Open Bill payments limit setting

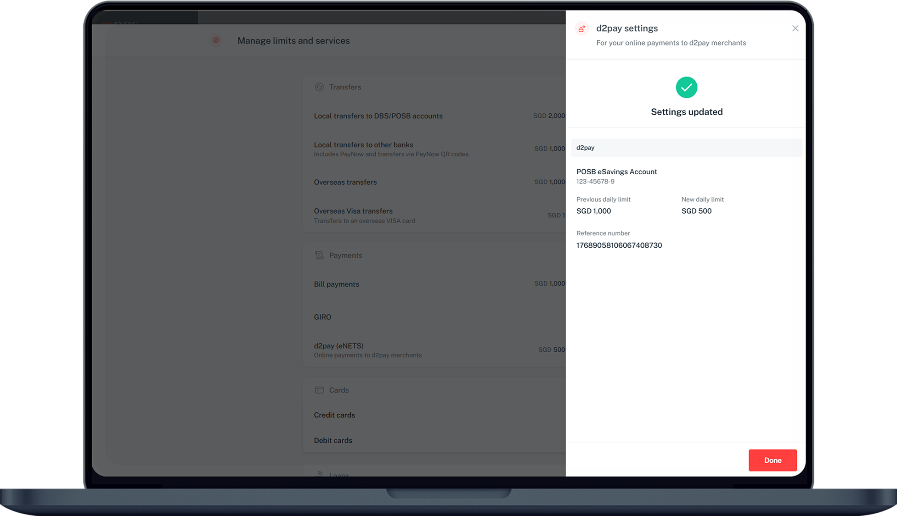tap(336, 284)
